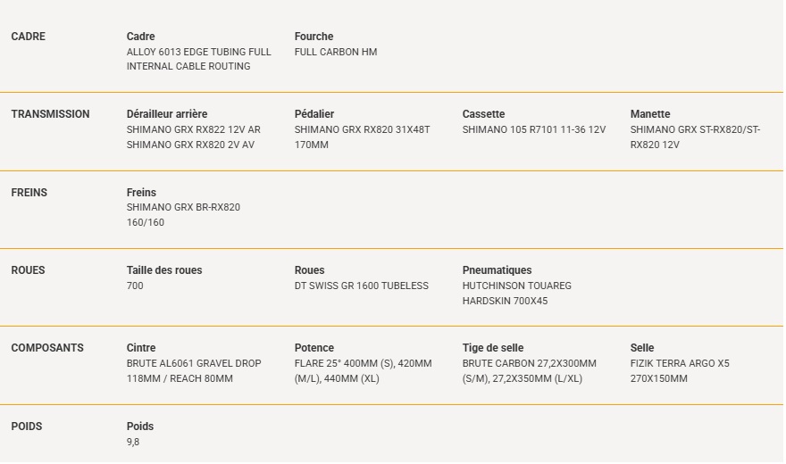Click the Taille des roues 700 value
This screenshot has height=464, width=786.
(135, 286)
